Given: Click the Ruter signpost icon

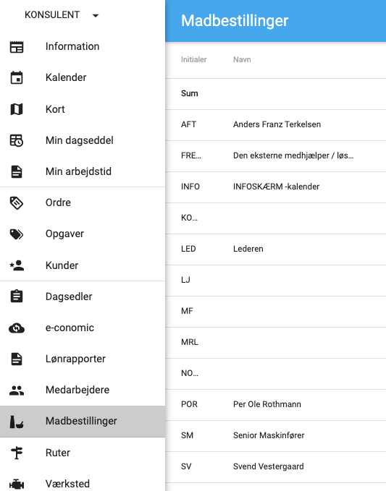Looking at the screenshot, I should (17, 453).
